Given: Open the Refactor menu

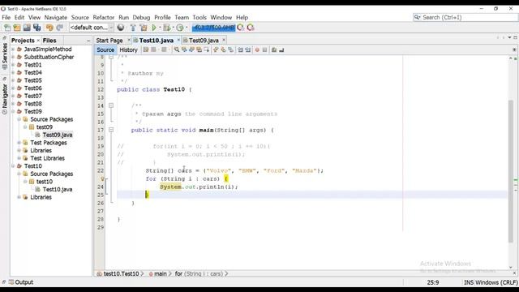Looking at the screenshot, I should 104,17.
